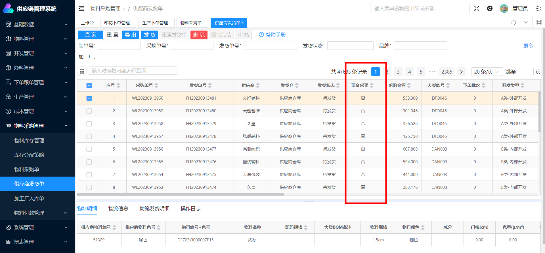Click the fullscreen expand icon in header
This screenshot has height=253, width=545.
[x=477, y=8]
